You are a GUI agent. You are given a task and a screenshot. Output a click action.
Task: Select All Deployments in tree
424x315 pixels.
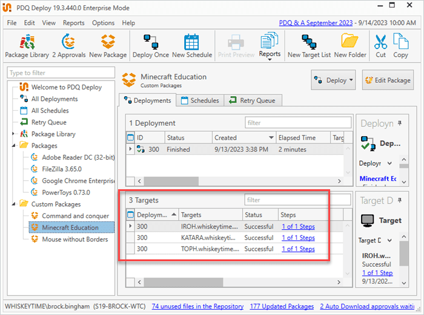click(55, 99)
